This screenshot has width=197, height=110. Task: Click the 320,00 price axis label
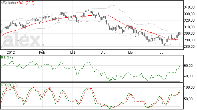[x=189, y=20]
